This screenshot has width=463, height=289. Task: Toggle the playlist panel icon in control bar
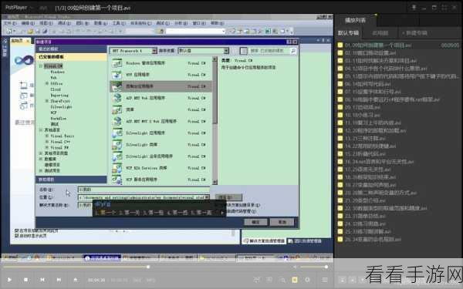point(325,280)
